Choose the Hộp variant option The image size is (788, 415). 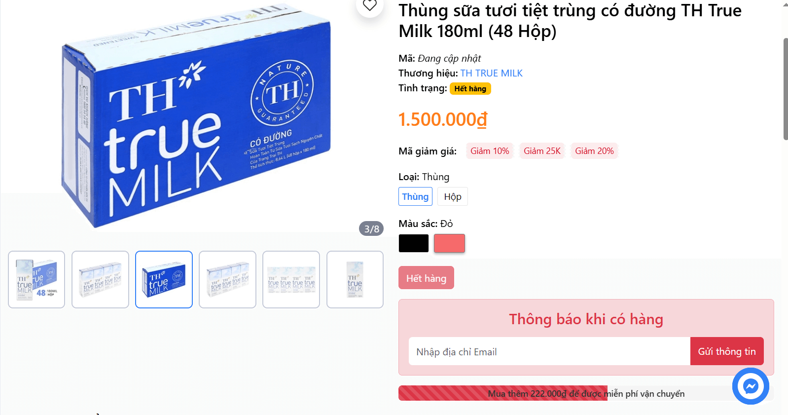[x=453, y=196]
